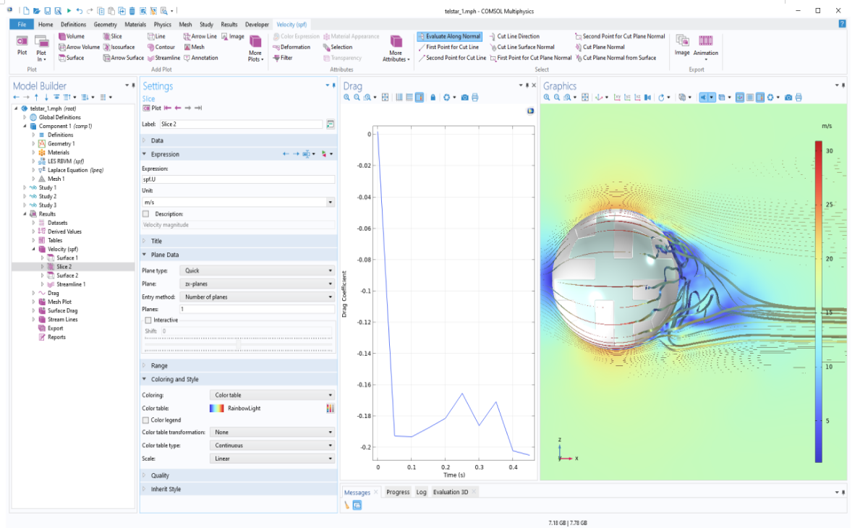The image size is (860, 528).
Task: Add an Arrow Volume plot
Action: point(79,47)
